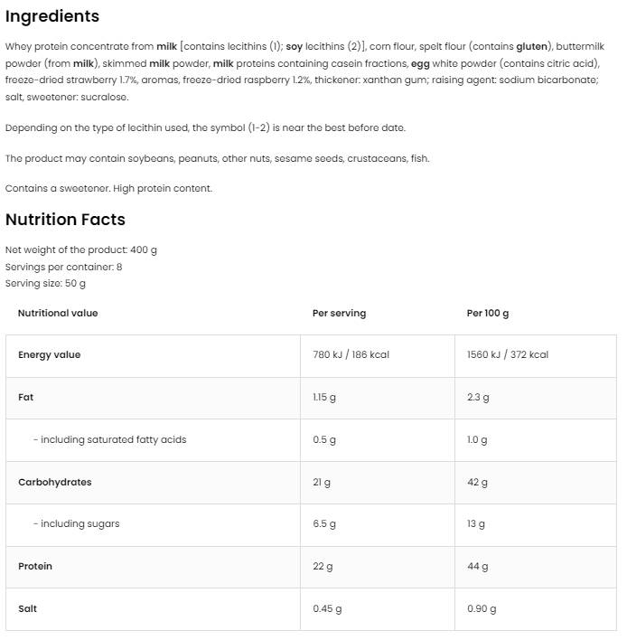The height and width of the screenshot is (640, 627).
Task: Click the Servings per container line
Action: tap(63, 267)
